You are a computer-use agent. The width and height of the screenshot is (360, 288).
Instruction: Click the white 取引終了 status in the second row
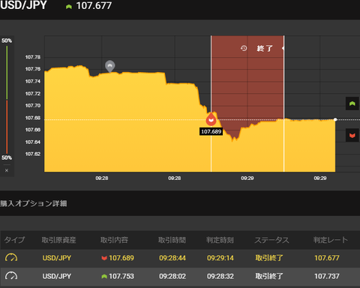pos(269,276)
